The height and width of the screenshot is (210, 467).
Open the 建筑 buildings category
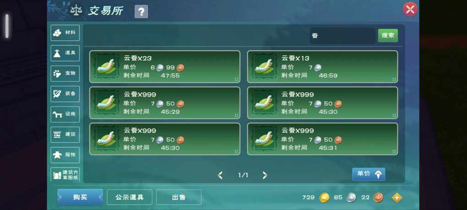[65, 135]
